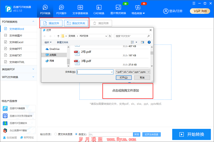Screen dimensions: 214x142
Task: Select the file 3号.pdf
Action: click(111, 63)
